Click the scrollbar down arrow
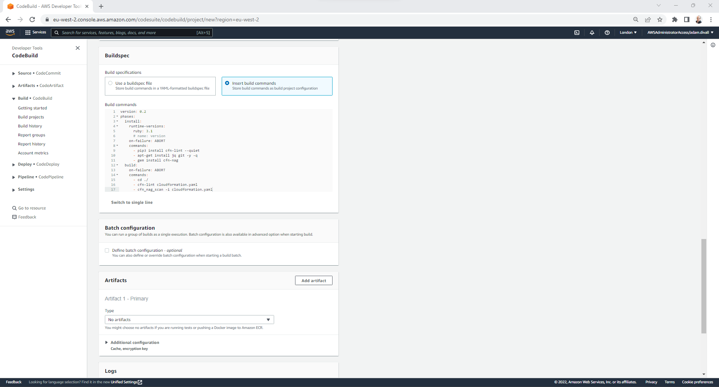Viewport: 719px width, 387px height. [x=704, y=374]
